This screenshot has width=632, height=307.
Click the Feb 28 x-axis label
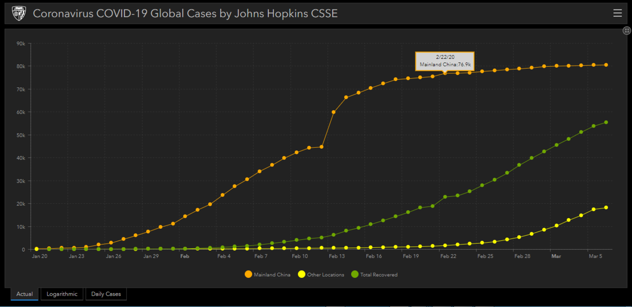tap(522, 257)
